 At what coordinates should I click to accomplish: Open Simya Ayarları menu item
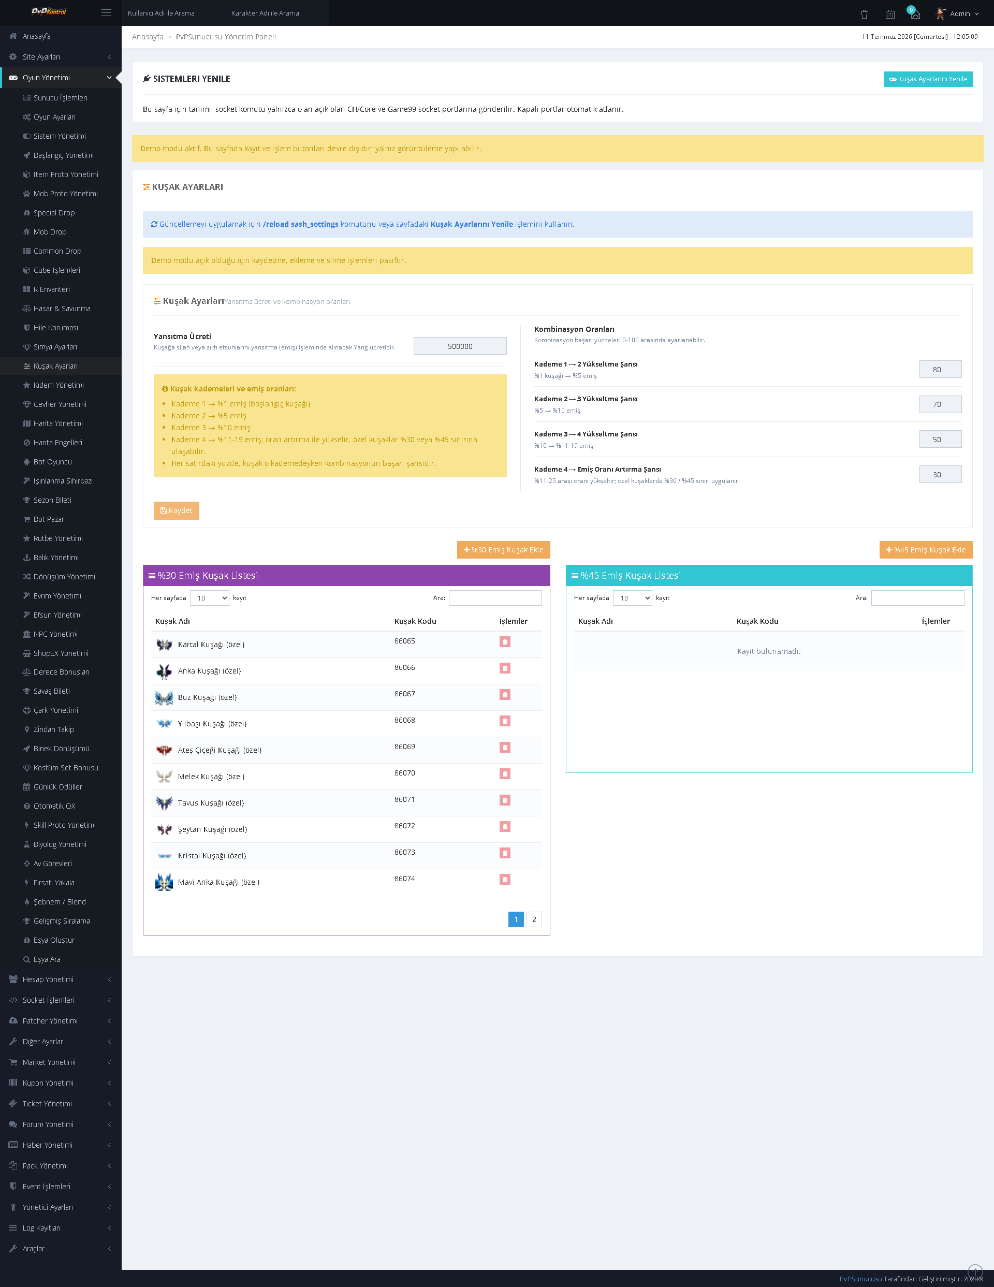coord(61,346)
